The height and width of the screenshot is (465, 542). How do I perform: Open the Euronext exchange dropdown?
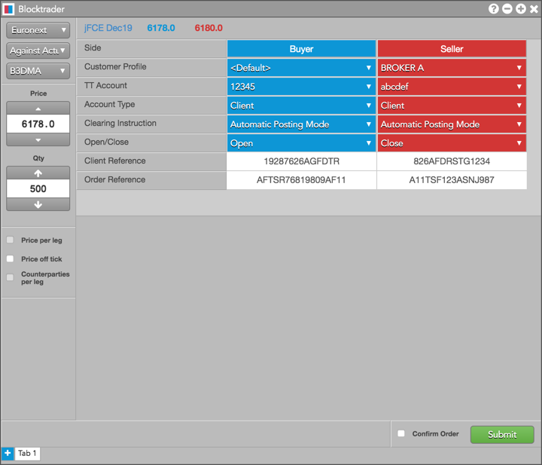click(38, 30)
